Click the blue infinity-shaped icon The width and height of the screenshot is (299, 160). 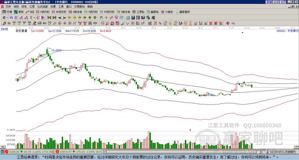233,23
